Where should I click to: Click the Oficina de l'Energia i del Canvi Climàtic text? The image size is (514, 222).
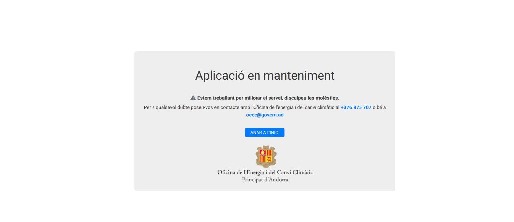tap(265, 172)
